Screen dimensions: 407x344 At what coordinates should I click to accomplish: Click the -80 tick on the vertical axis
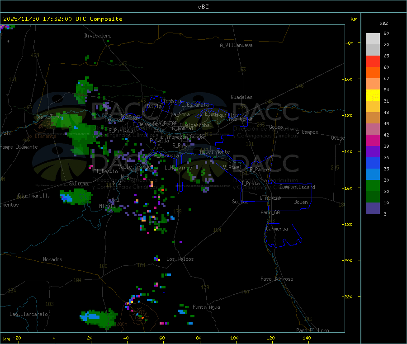pyautogui.click(x=349, y=43)
